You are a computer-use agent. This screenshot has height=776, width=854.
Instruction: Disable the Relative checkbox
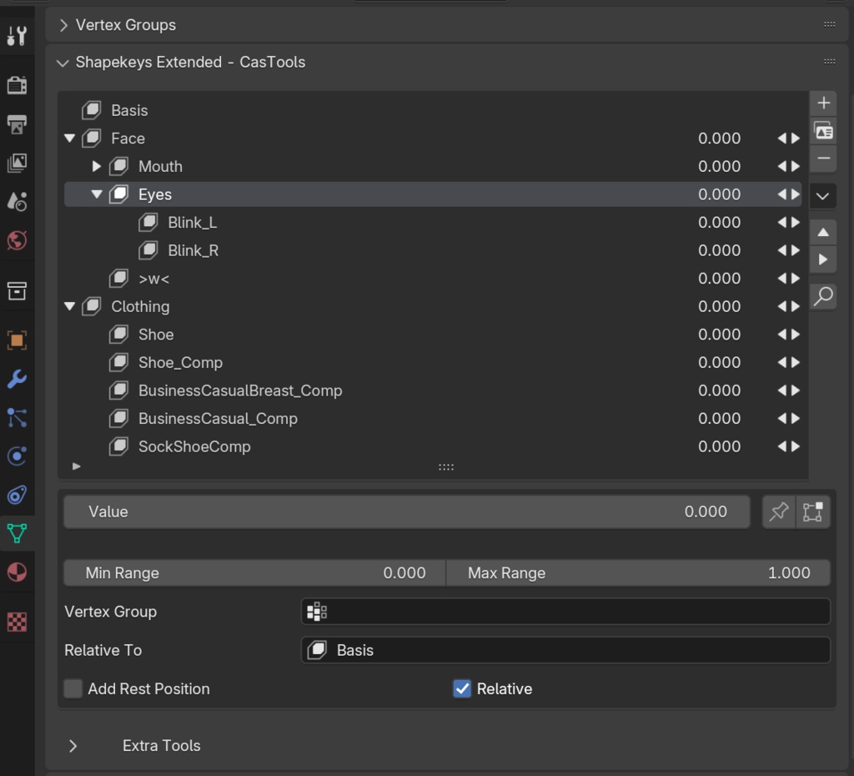(x=462, y=688)
